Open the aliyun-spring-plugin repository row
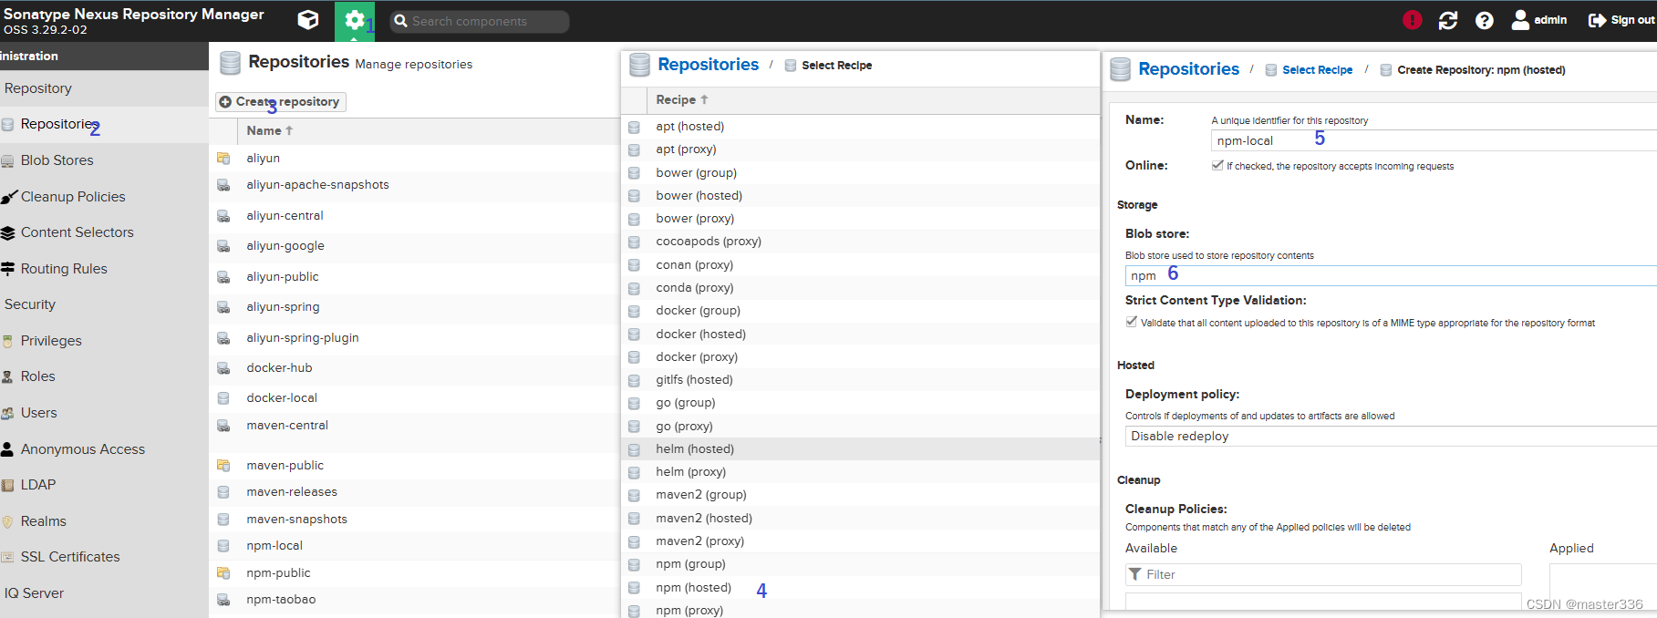 pos(414,338)
